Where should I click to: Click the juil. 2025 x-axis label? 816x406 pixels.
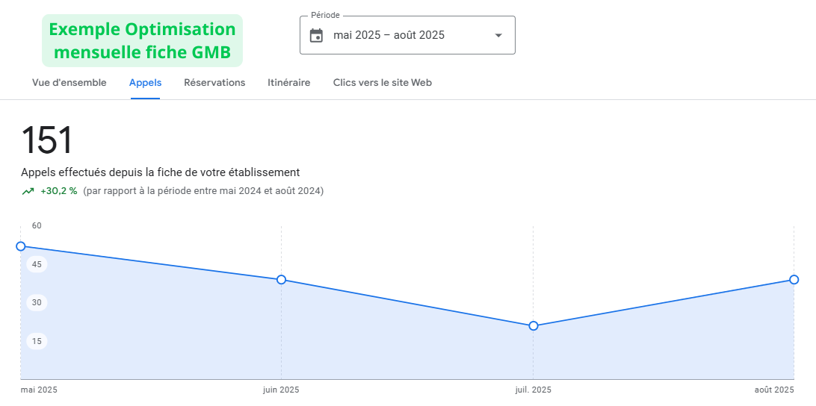coord(533,390)
